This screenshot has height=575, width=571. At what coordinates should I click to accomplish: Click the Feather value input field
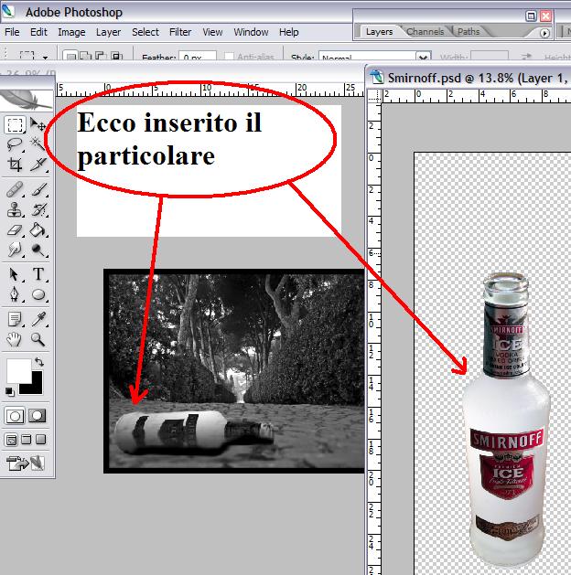coord(198,57)
